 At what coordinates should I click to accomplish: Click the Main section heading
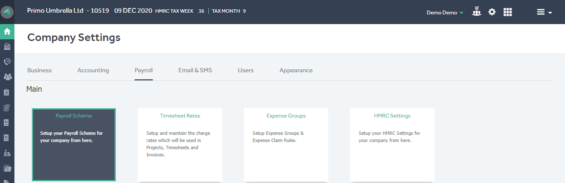point(34,89)
